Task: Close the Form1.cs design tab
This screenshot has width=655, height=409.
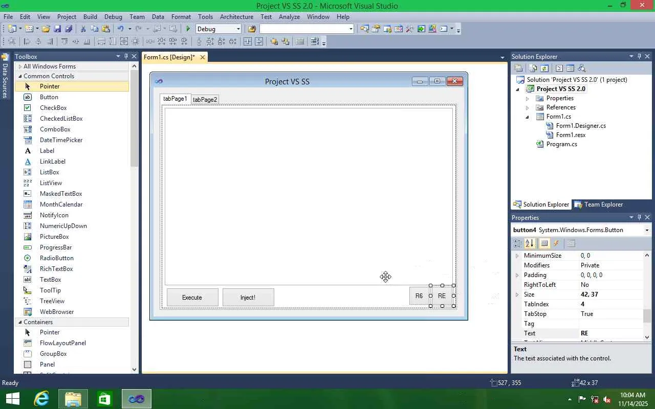Action: 203,57
